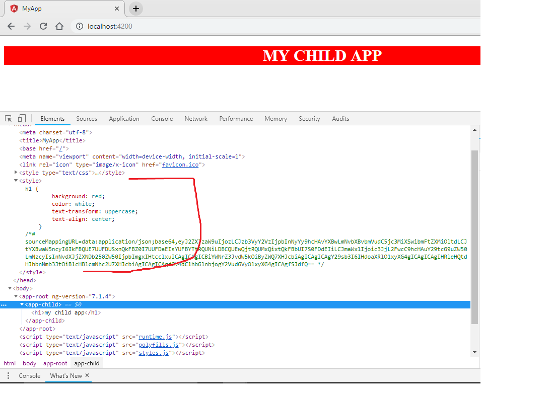Click the "background: red;" CSS line
Viewport: 554px width, 396px height.
pos(78,196)
